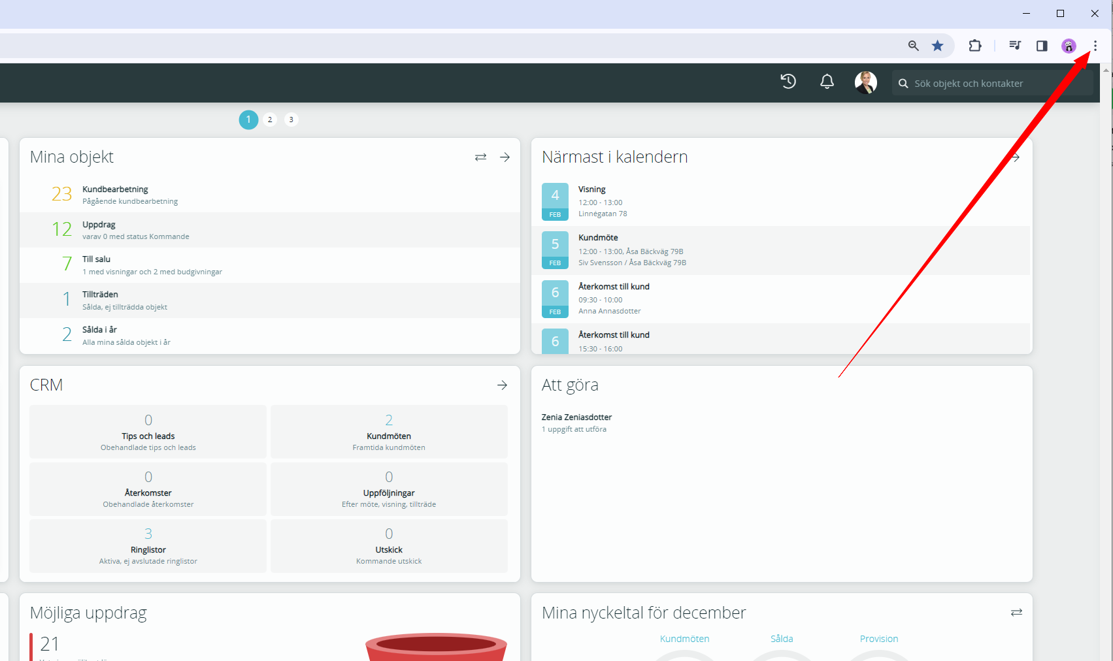The image size is (1113, 661).
Task: Click the 21 count in Möjliga uppdrag
Action: [x=50, y=644]
